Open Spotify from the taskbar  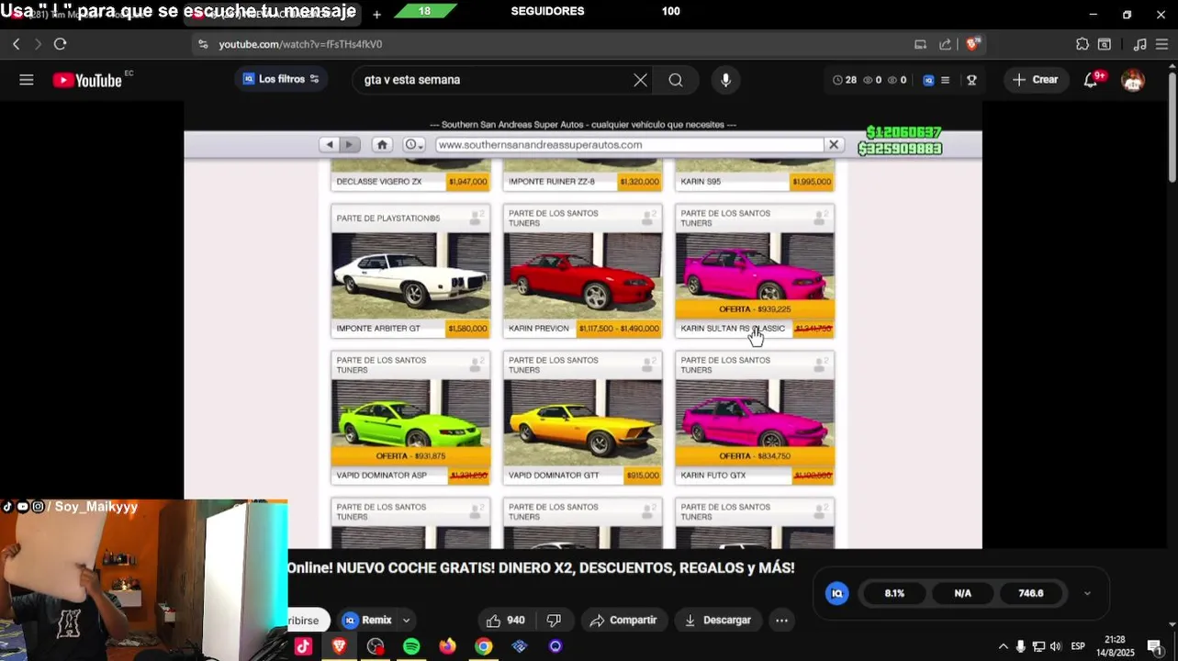pos(411,646)
